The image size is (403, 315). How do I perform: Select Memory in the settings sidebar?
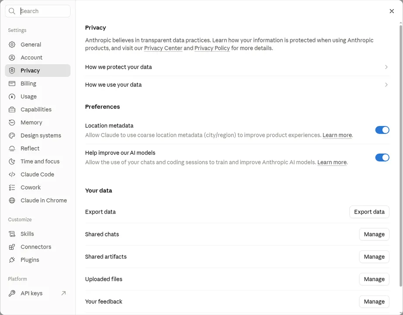[x=38, y=123]
